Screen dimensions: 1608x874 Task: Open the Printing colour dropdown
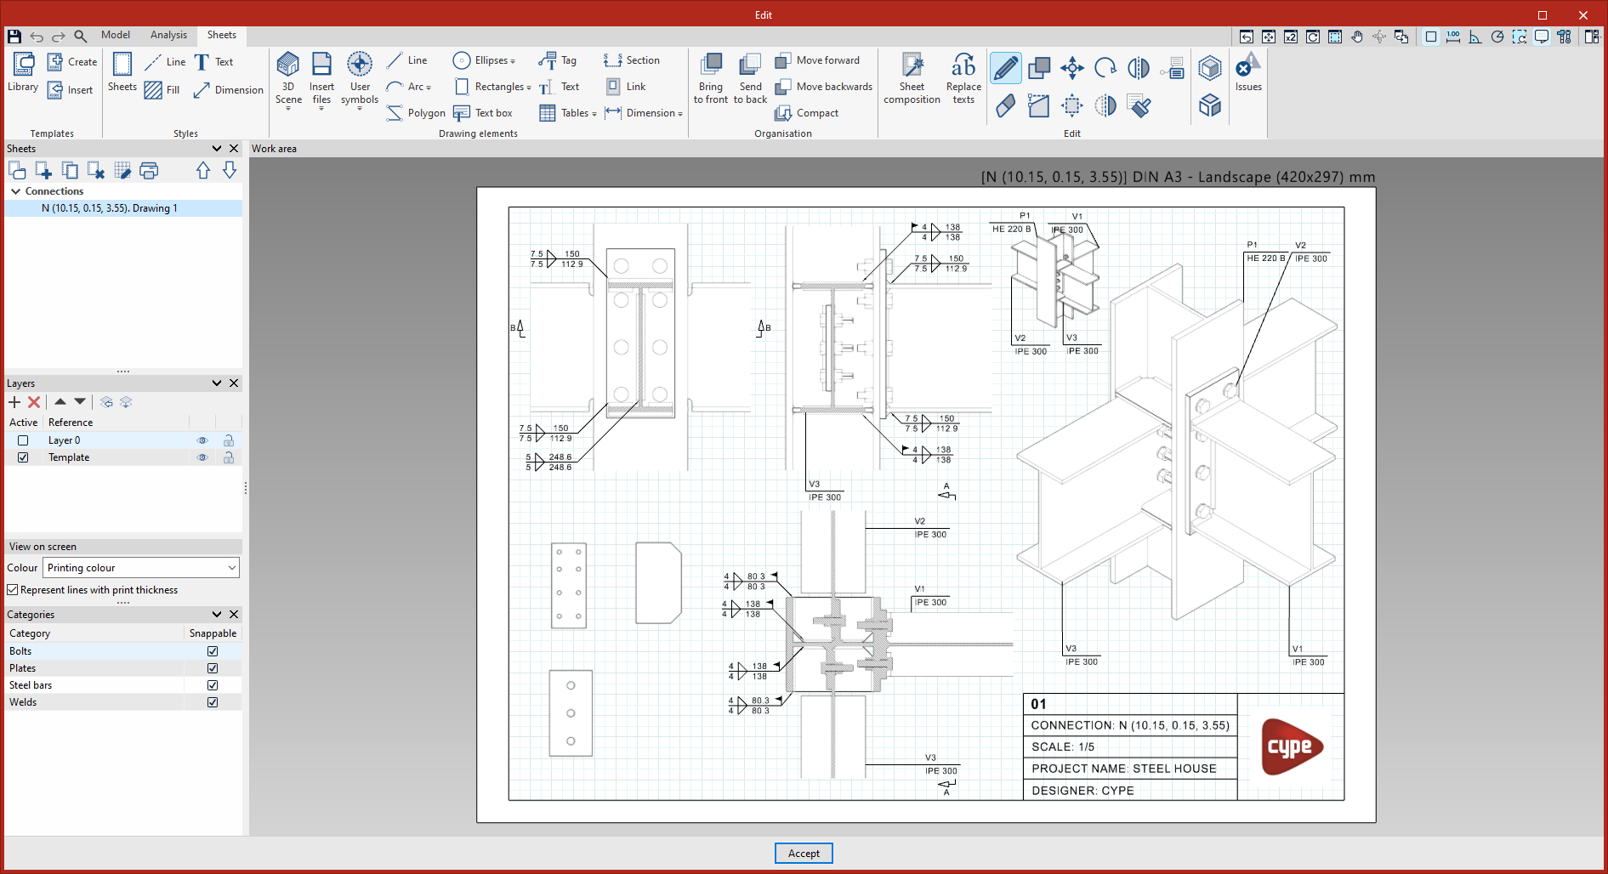pos(141,568)
